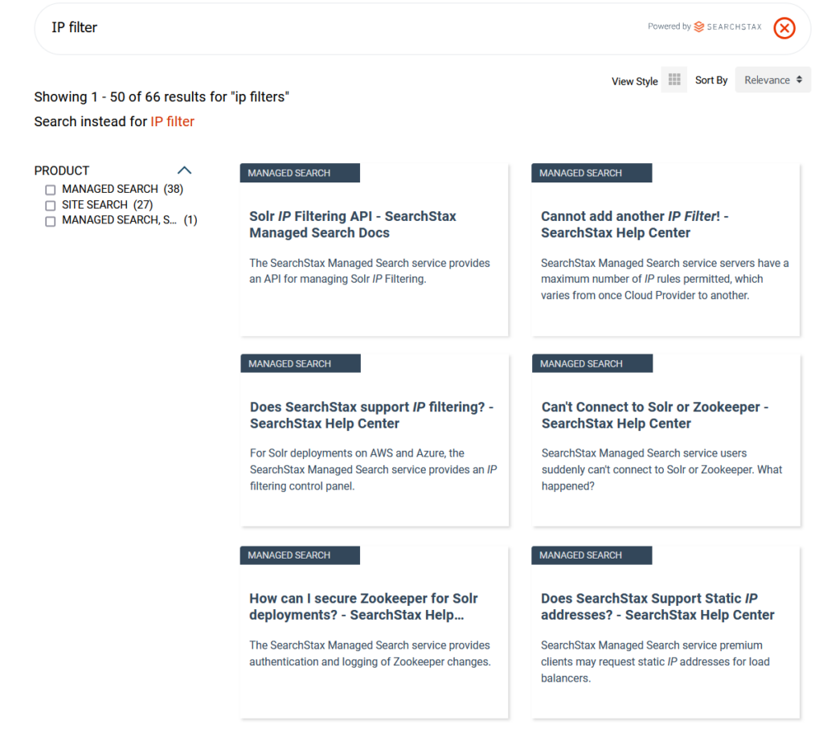Open Cannot add another IP Filter result
The image size is (823, 741).
click(x=635, y=224)
